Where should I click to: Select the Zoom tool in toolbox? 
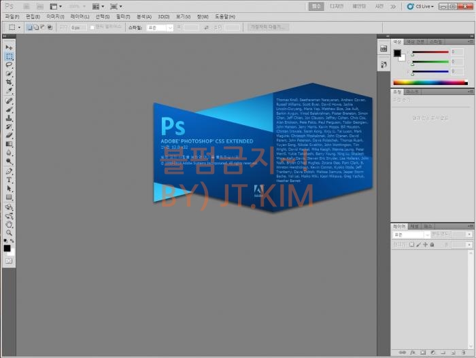pos(9,232)
